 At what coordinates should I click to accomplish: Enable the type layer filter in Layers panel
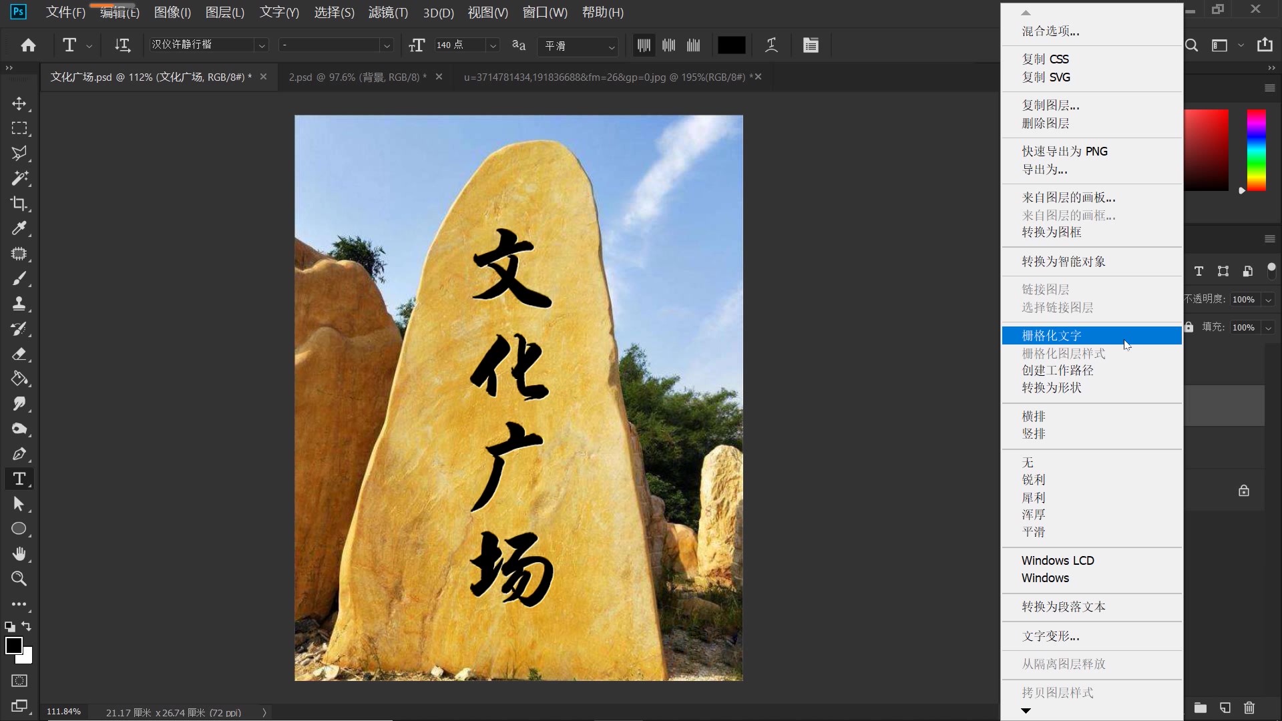pos(1198,272)
